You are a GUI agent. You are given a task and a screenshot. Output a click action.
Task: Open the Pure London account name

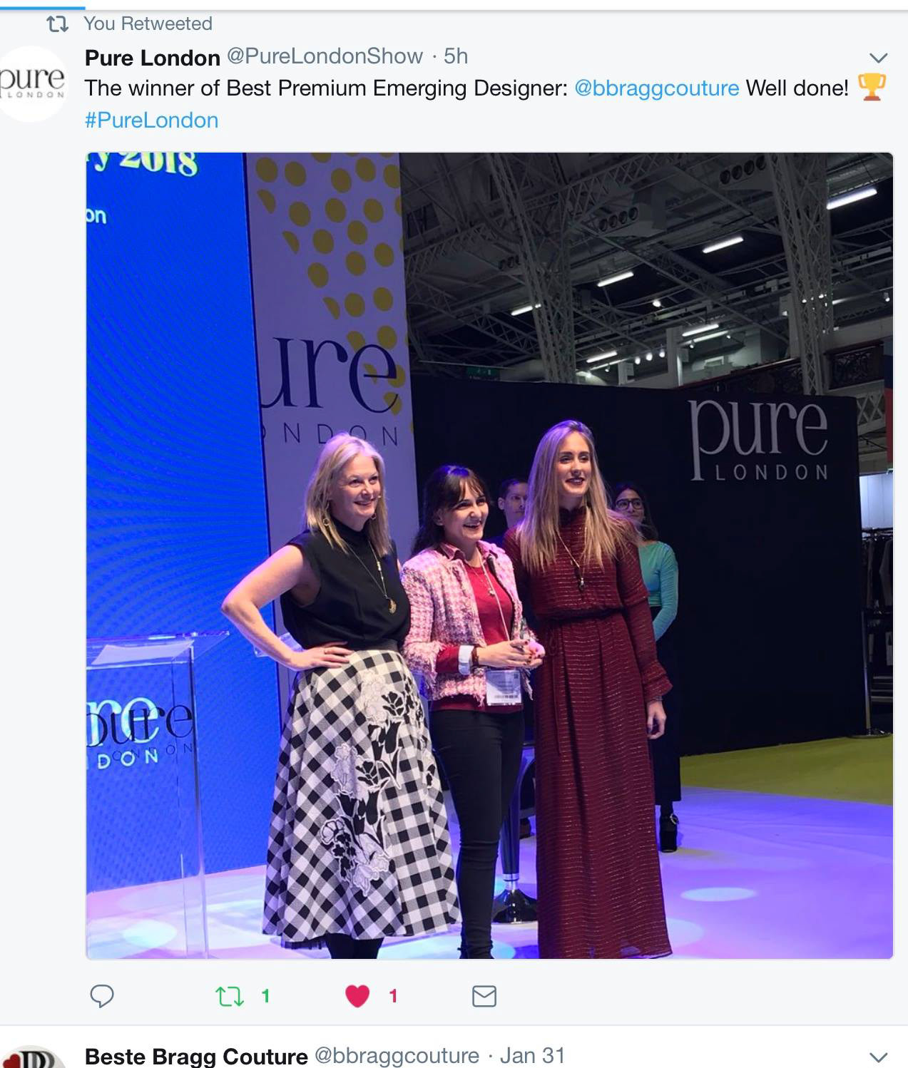click(153, 57)
